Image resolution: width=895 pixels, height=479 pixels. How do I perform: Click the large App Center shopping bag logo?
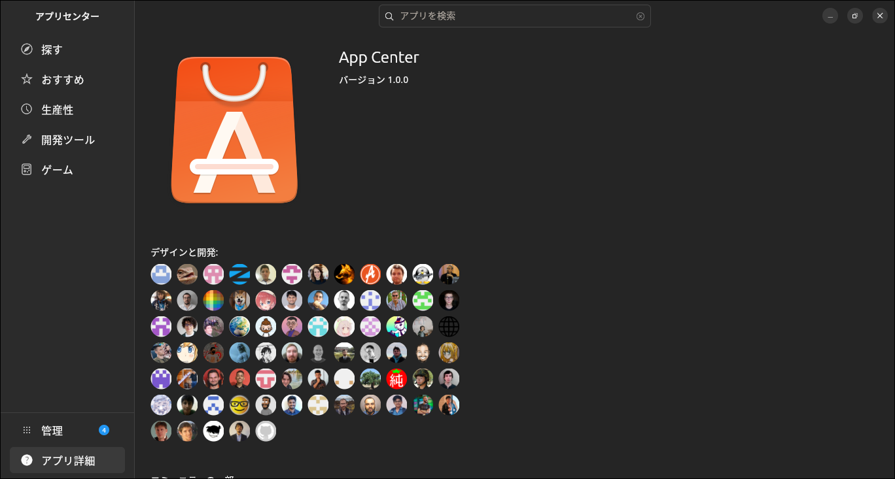(x=234, y=130)
